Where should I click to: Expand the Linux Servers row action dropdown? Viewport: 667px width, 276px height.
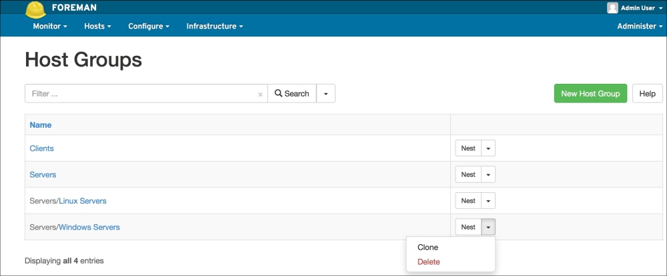[x=488, y=201]
